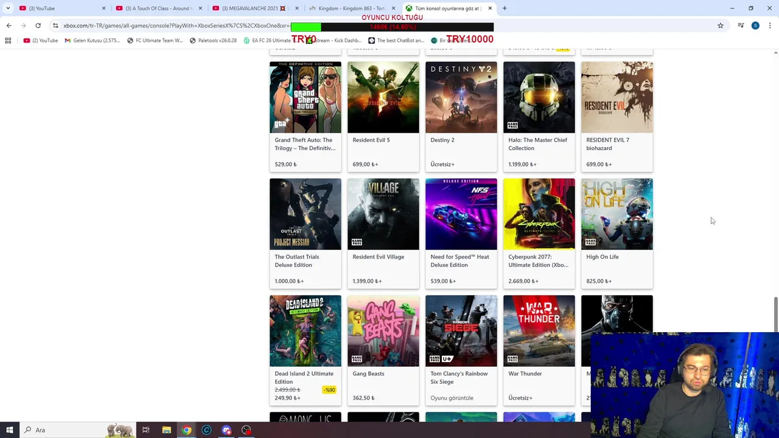This screenshot has height=438, width=779.
Task: Click the Game Pass badge on Halo
Action: point(512,125)
